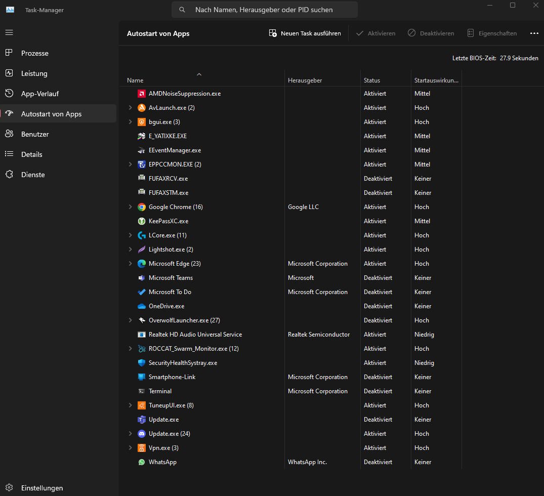This screenshot has width=544, height=496.
Task: Click the Einstellungen gear icon
Action: click(10, 488)
